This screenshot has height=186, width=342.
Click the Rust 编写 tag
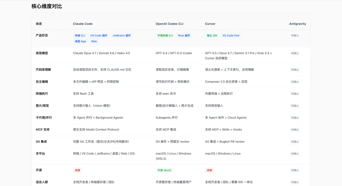tap(184, 35)
